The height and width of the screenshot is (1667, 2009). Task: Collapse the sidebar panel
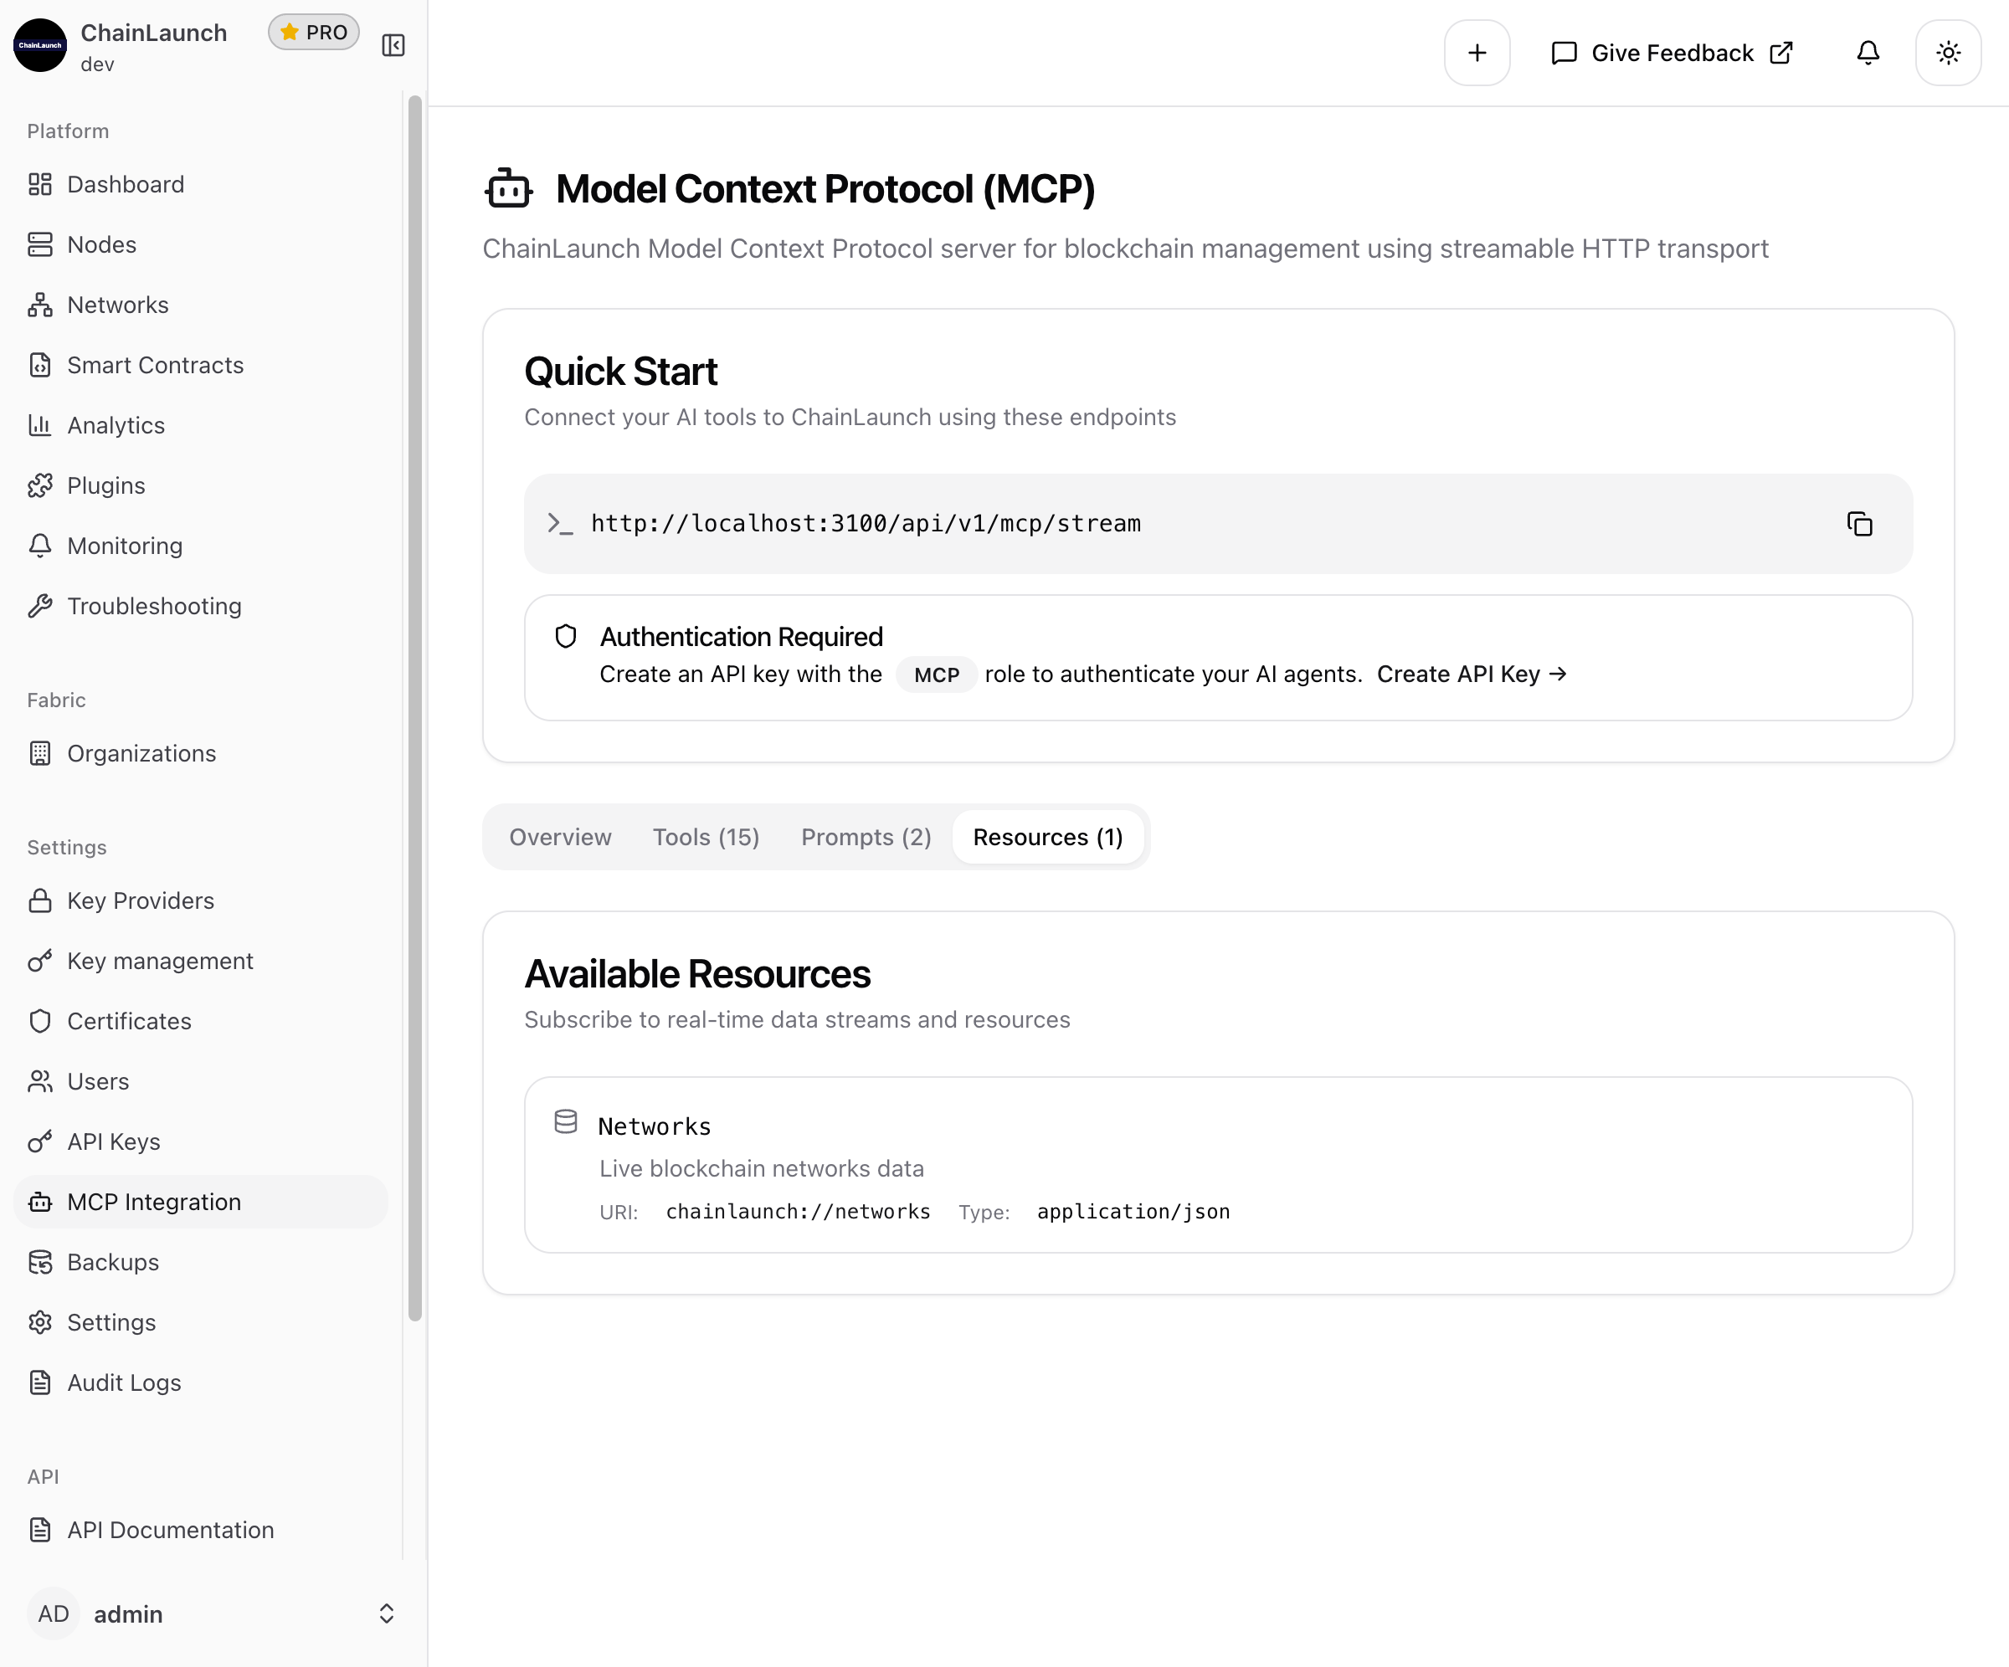[393, 45]
